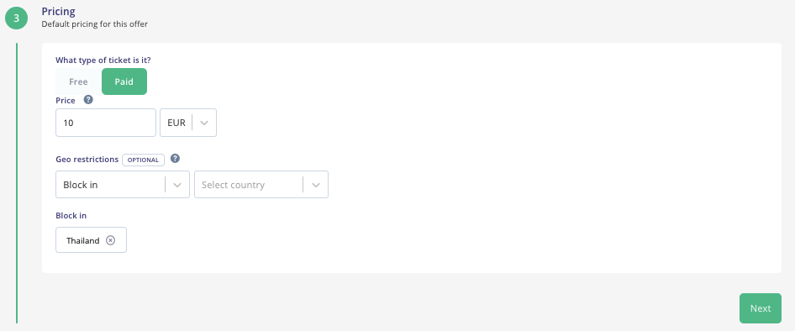
Task: Remove Thailand from the blocked countries
Action: tap(111, 240)
